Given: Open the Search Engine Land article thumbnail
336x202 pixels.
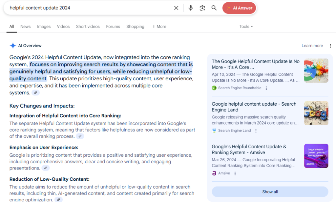Looking at the screenshot, I should (x=316, y=113).
